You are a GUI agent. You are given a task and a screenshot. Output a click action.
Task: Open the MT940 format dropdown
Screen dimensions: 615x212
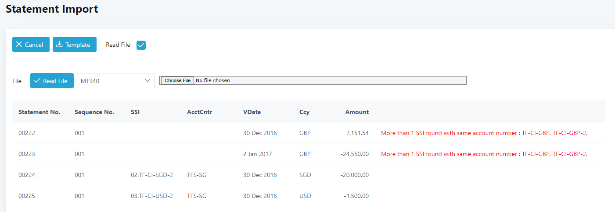(116, 81)
